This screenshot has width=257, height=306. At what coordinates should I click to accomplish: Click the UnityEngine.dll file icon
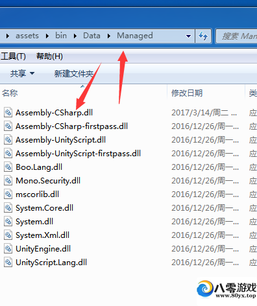pyautogui.click(x=8, y=249)
